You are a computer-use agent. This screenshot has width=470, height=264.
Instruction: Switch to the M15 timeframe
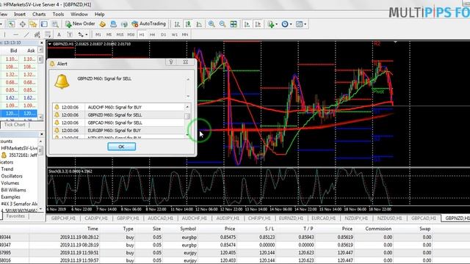[120, 34]
